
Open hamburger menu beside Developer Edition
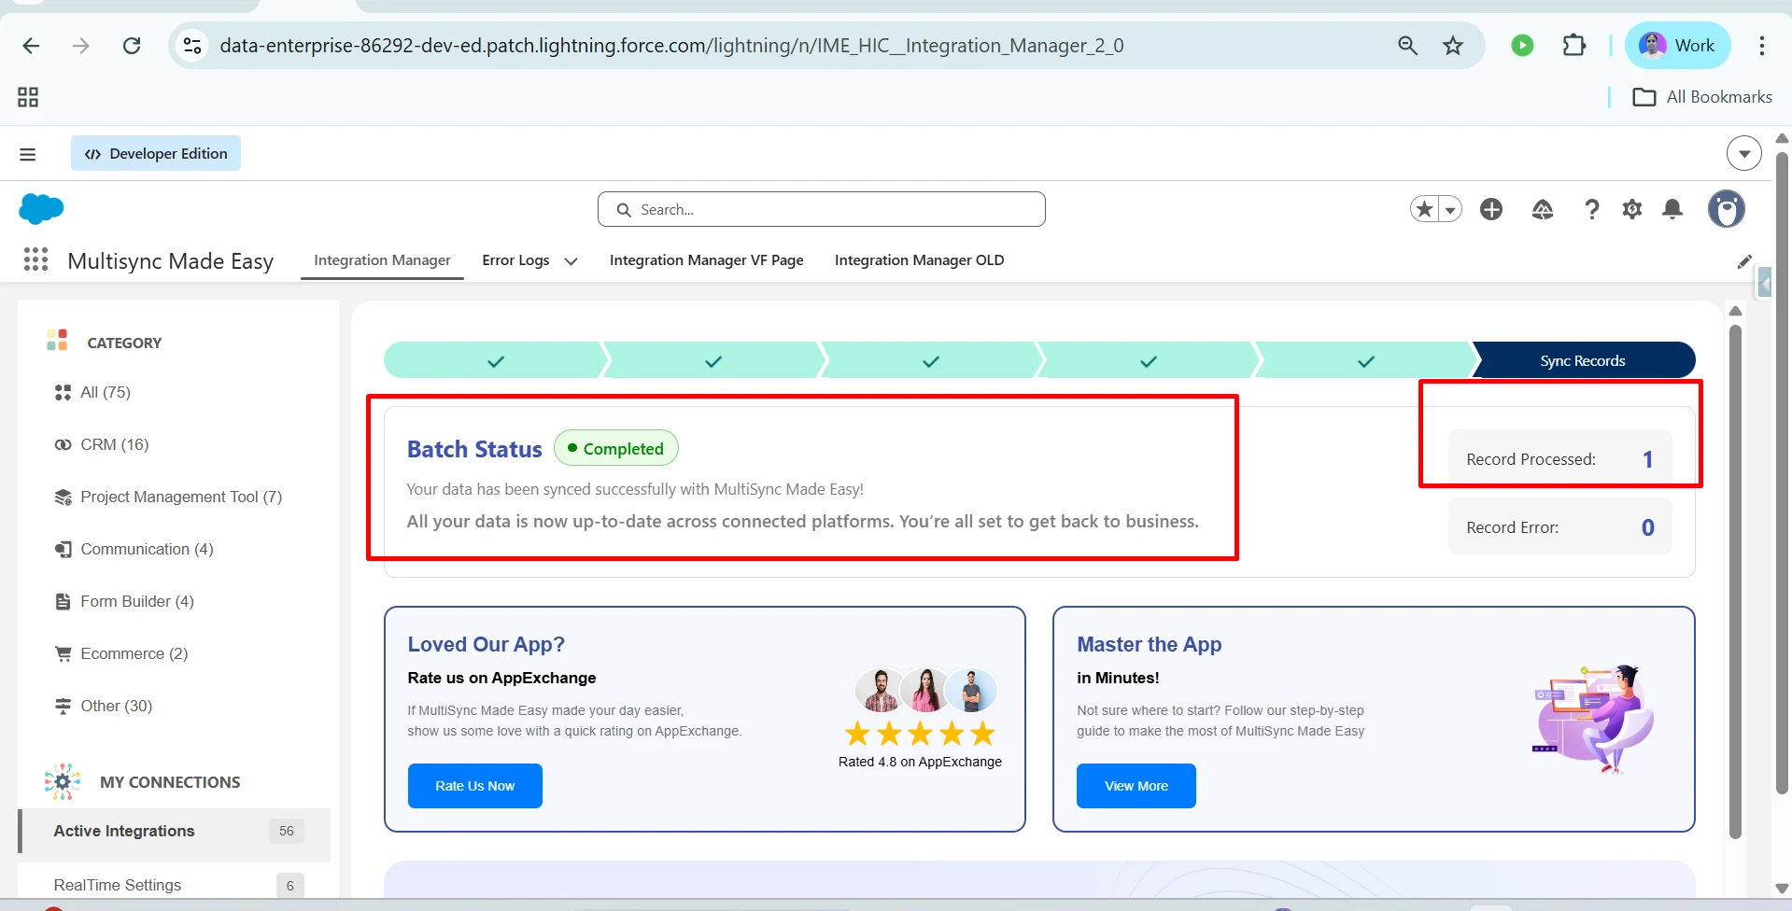pos(28,154)
